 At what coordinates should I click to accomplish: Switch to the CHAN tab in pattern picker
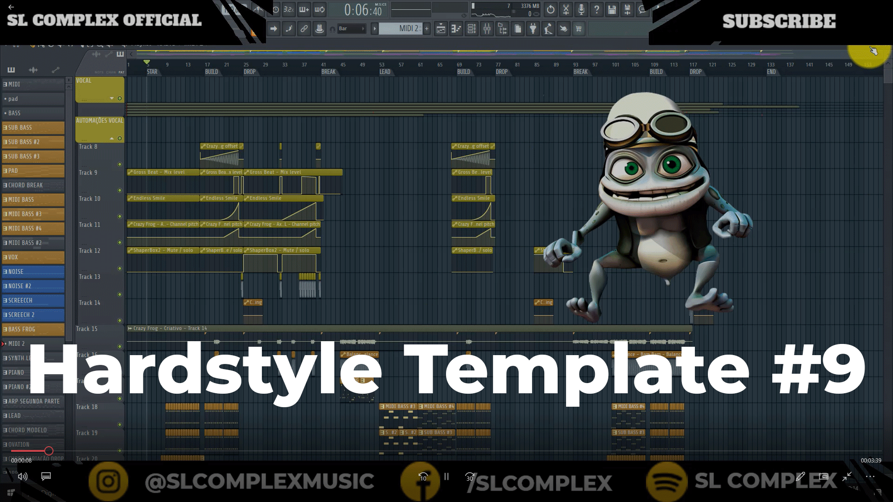111,72
